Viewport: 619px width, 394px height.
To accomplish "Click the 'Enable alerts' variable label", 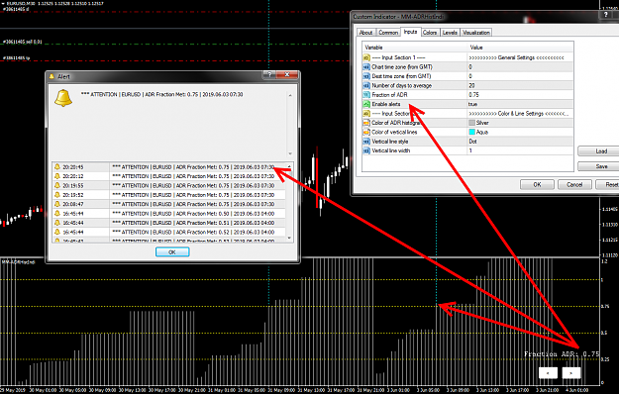I will [x=386, y=104].
